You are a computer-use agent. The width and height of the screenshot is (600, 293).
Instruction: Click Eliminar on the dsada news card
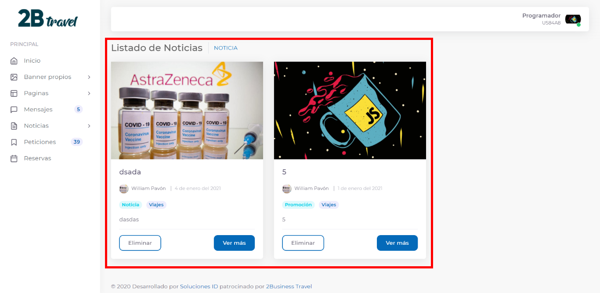[140, 243]
